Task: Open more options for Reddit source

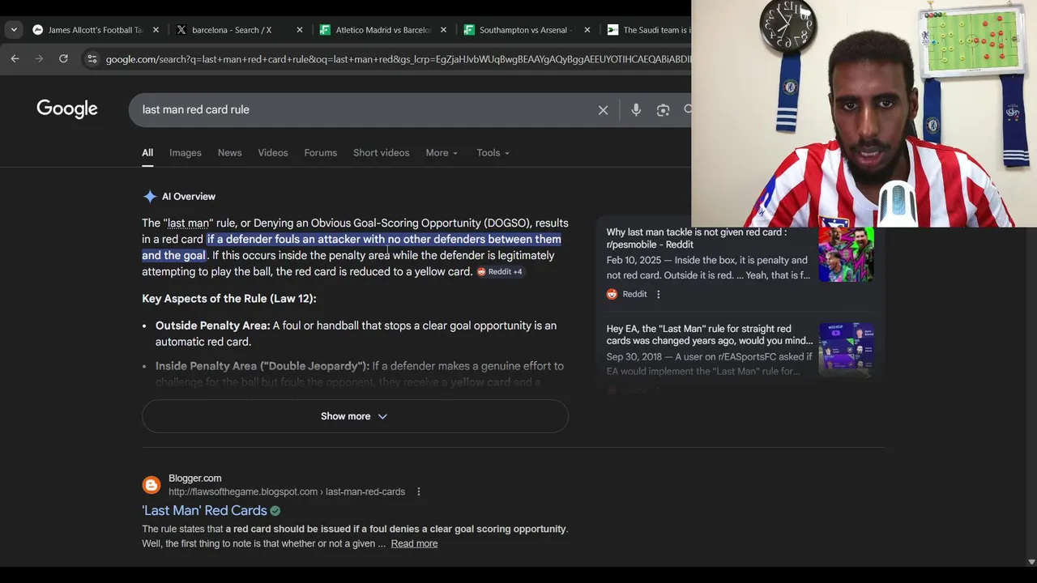Action: pyautogui.click(x=658, y=294)
